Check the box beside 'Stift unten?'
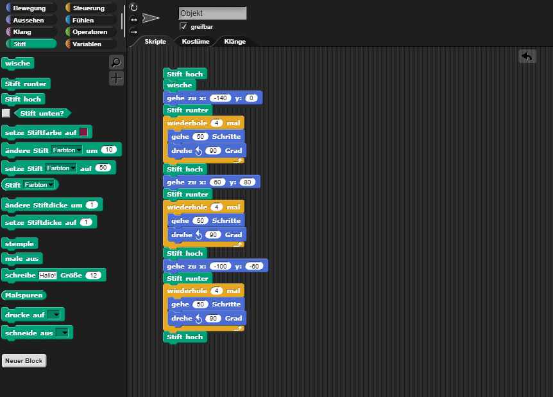Image resolution: width=553 pixels, height=397 pixels. pyautogui.click(x=6, y=113)
